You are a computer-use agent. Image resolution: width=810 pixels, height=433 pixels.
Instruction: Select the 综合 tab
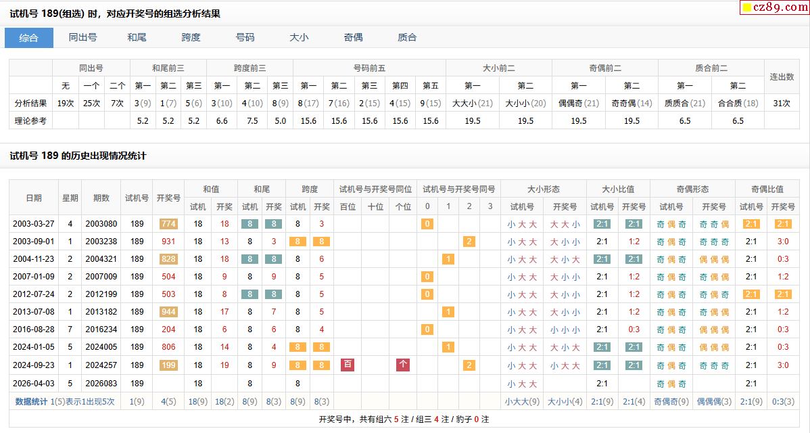coord(29,38)
